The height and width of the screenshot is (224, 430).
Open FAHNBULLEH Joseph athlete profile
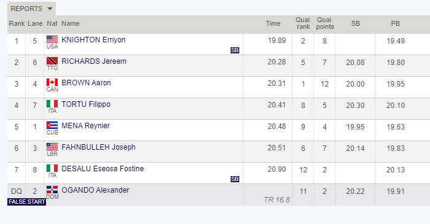click(98, 147)
